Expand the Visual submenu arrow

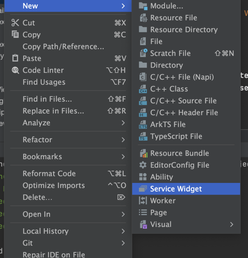coord(231,225)
